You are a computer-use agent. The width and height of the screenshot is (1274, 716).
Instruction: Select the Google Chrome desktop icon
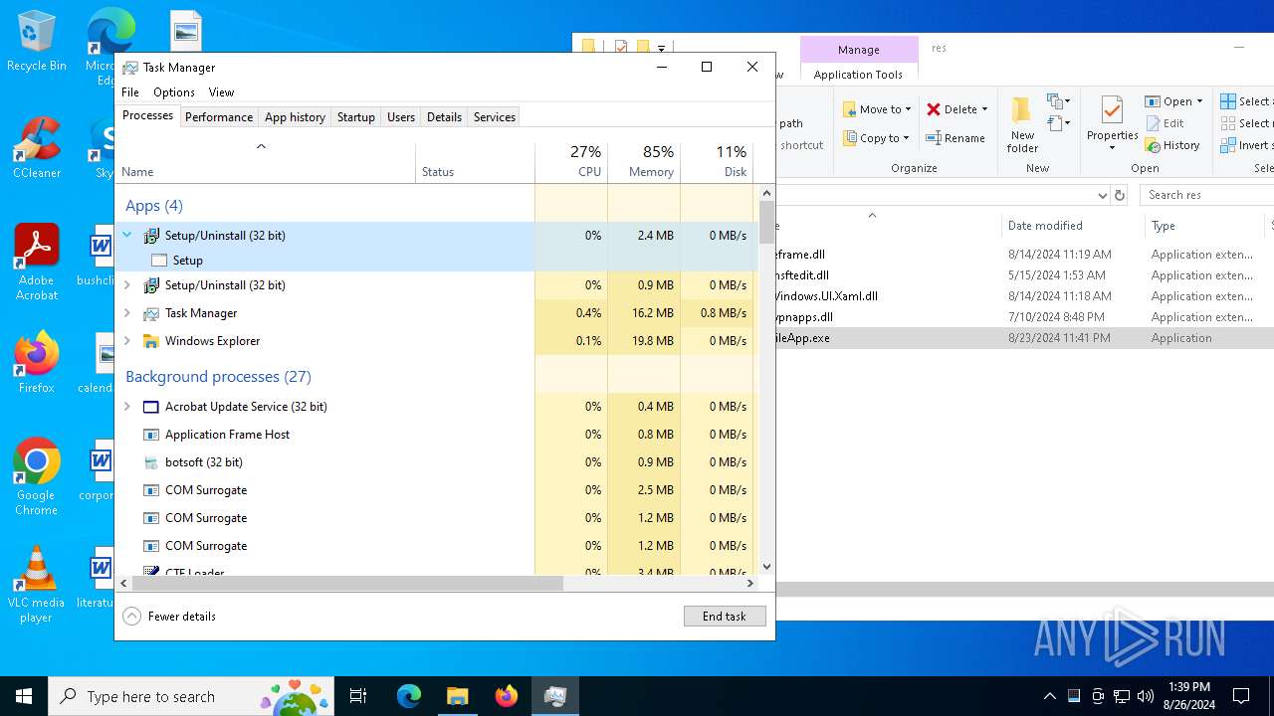pos(36,477)
